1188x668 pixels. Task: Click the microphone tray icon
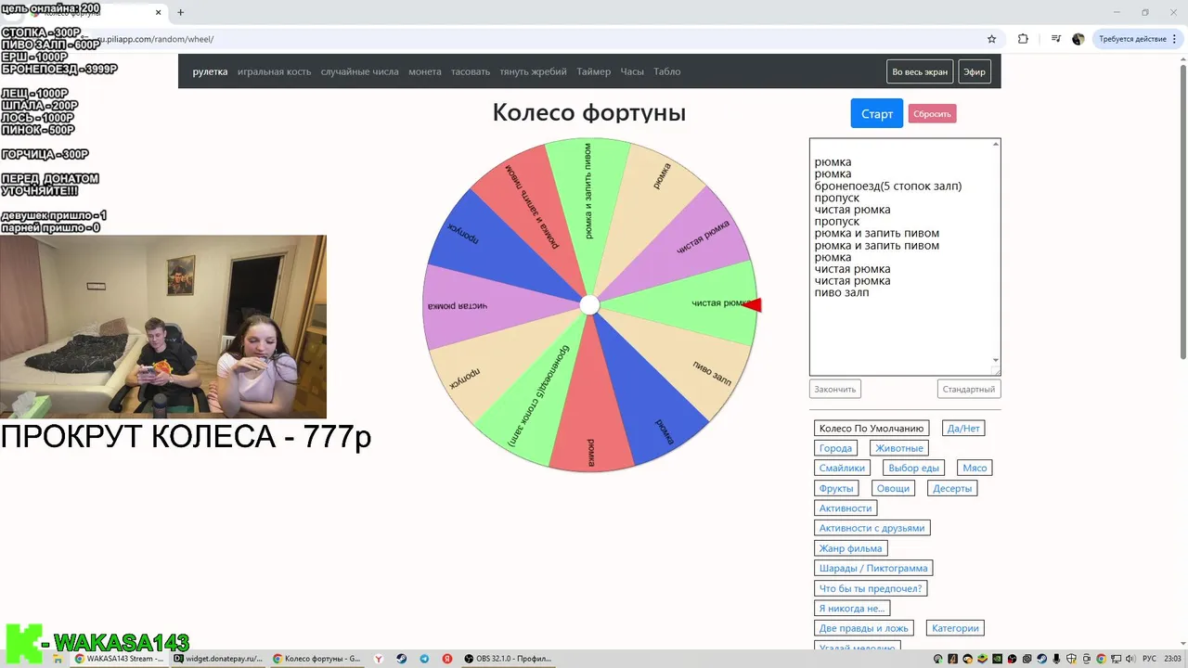1057,659
